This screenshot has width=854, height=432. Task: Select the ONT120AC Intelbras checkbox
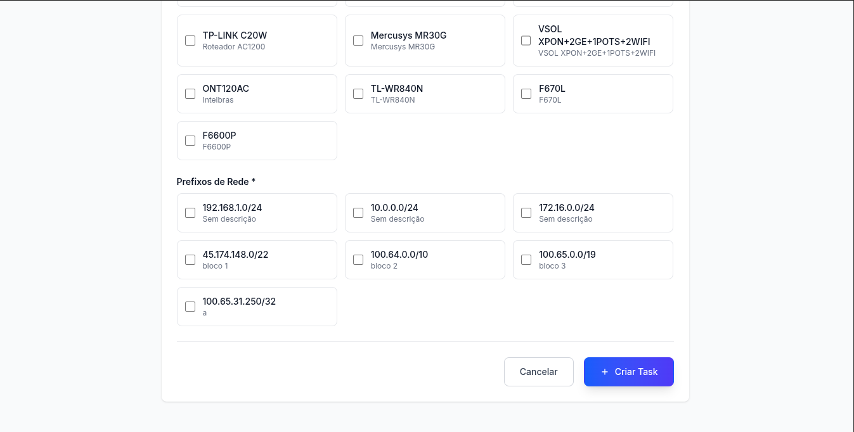point(190,94)
